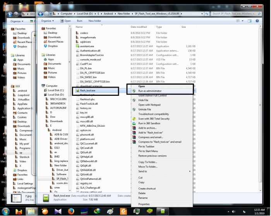The image size is (271, 216).
Task: Click the Windows Start orb
Action: click(x=5, y=211)
